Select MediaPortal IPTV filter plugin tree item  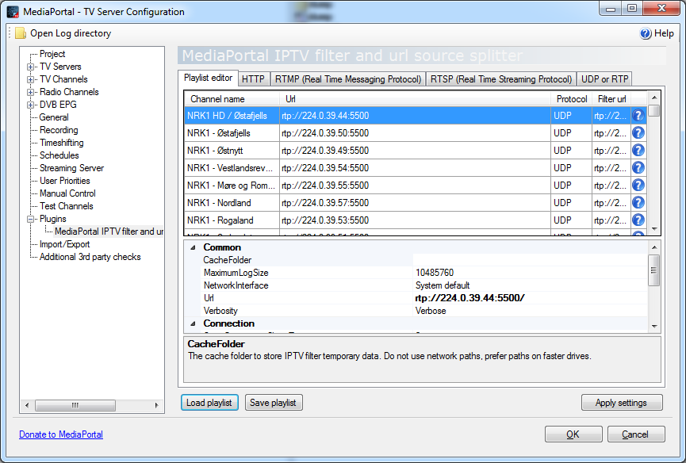point(109,231)
